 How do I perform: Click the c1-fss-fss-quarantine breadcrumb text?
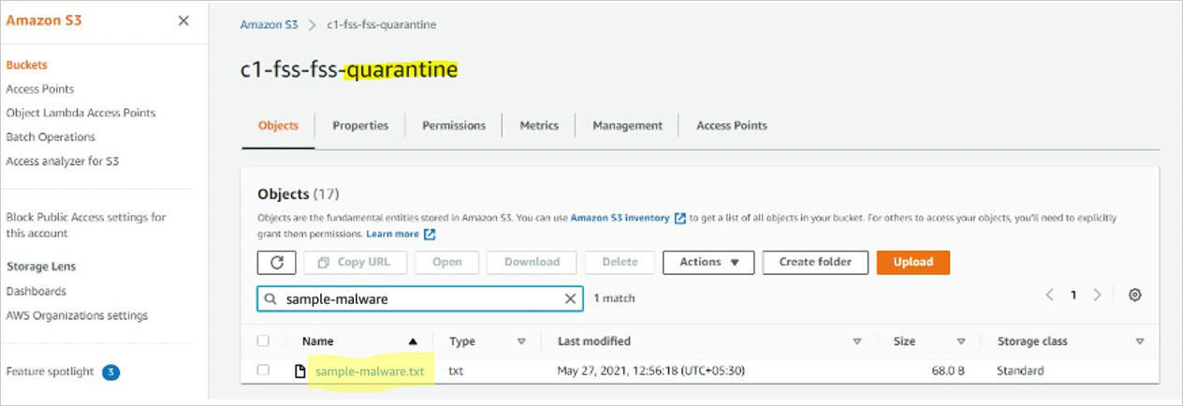[382, 24]
